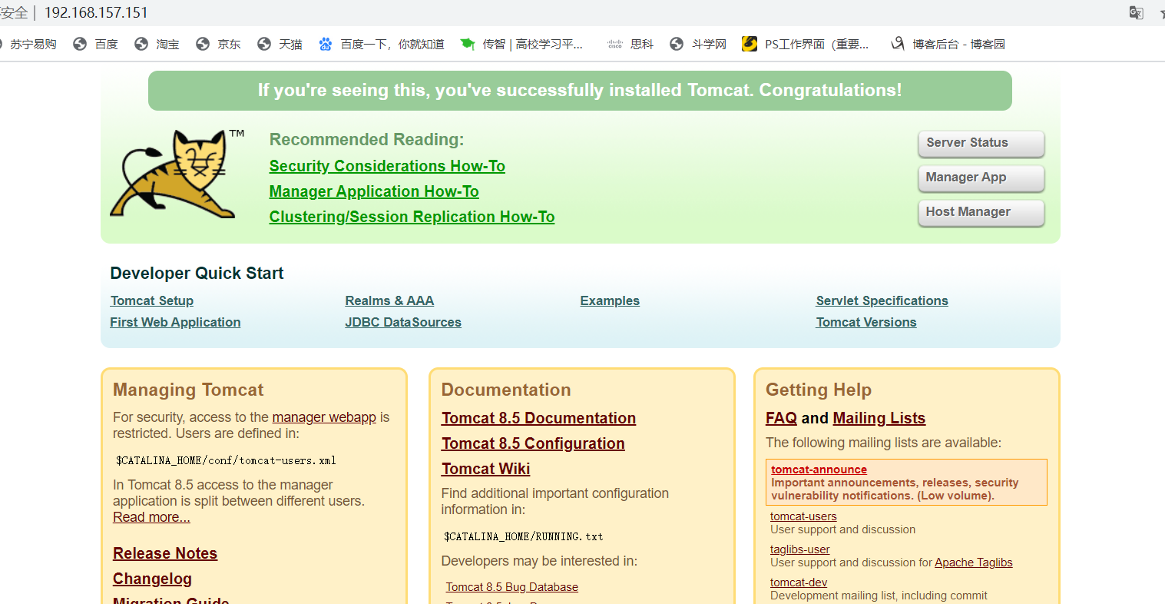Click the globe icon beside 百度 bookmark
The height and width of the screenshot is (604, 1165).
click(80, 45)
